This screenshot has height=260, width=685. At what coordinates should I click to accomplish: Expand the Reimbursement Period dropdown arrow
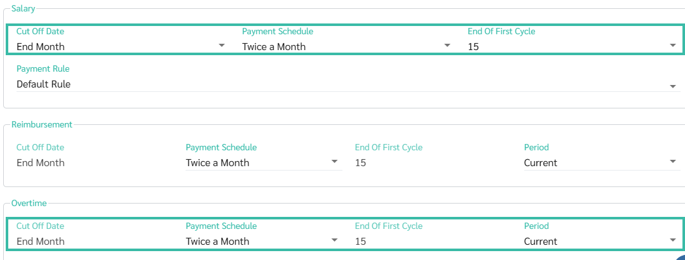673,162
